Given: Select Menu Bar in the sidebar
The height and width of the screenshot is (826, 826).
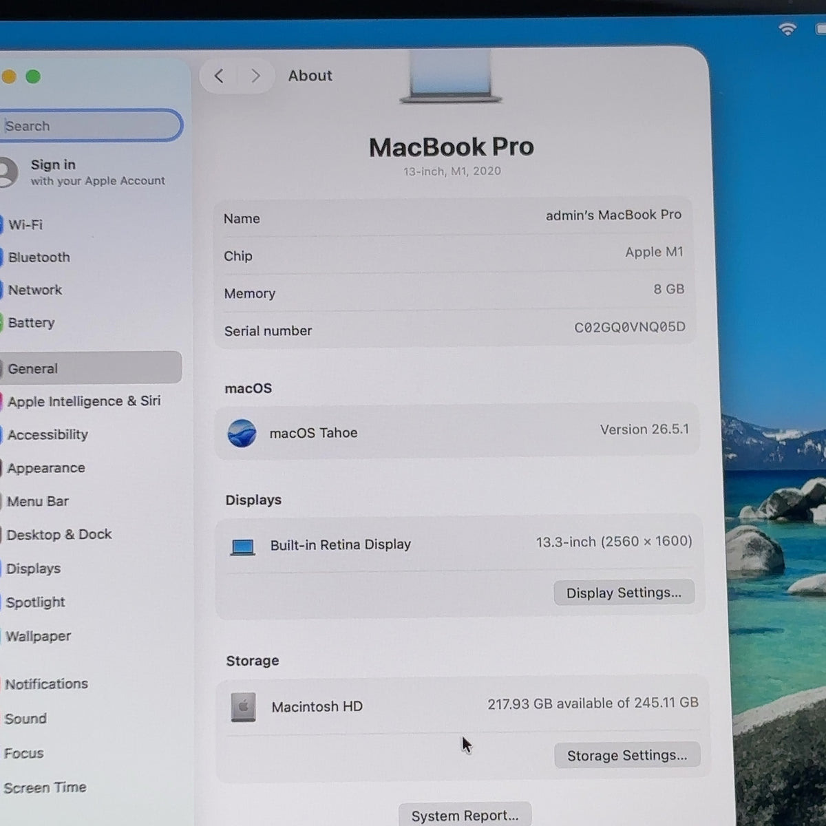Looking at the screenshot, I should [x=38, y=501].
